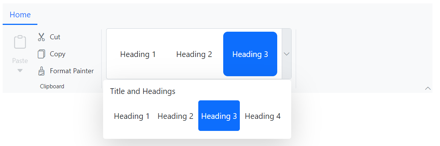Viewport: 440px width, 146px height.
Task: Pick highlighted Heading 3 in popup list
Action: click(219, 116)
